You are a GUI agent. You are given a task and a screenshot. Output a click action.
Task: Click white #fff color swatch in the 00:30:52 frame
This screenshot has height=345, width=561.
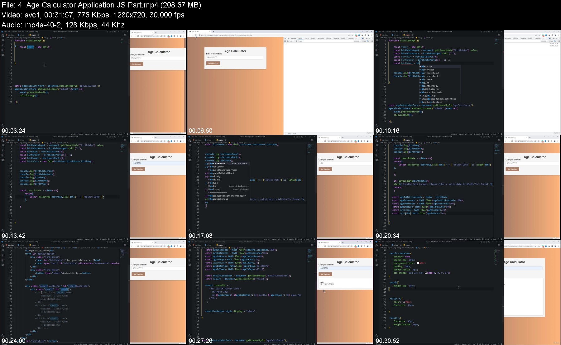[418, 263]
